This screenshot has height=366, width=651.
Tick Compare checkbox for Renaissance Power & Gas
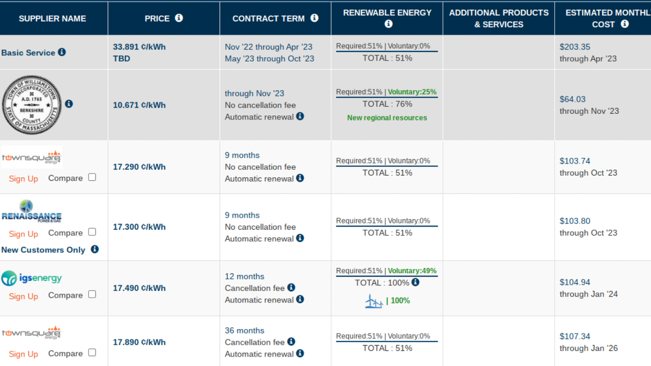92,232
